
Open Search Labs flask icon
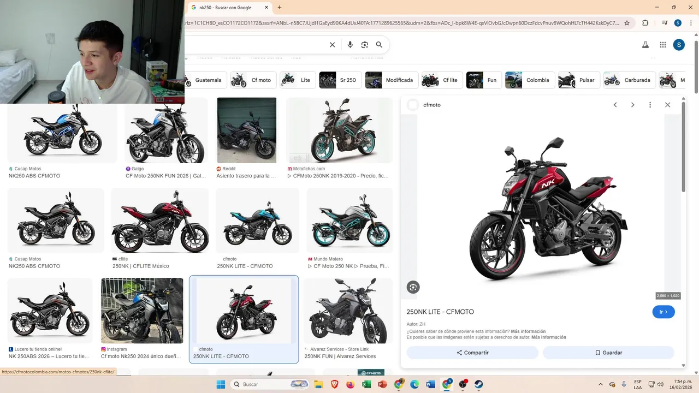(645, 45)
